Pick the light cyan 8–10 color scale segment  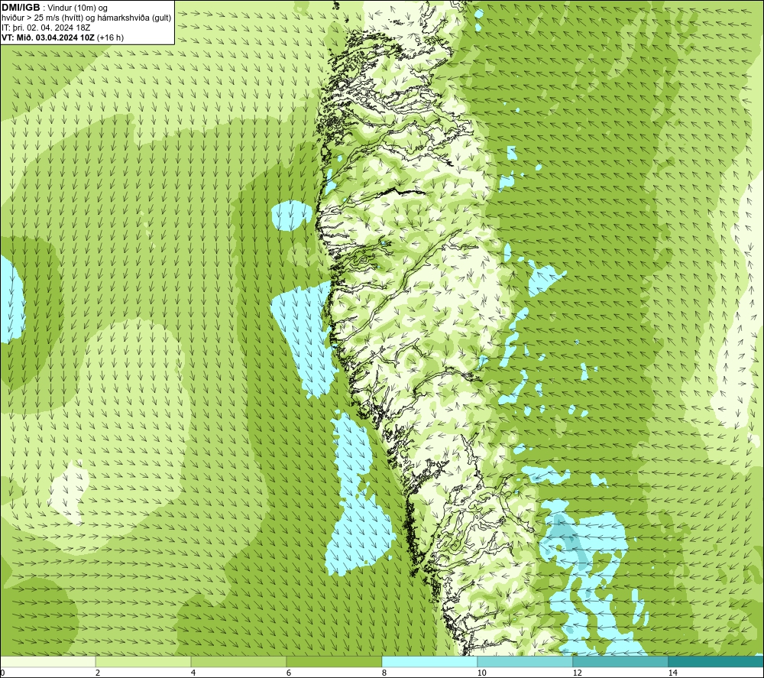click(429, 661)
